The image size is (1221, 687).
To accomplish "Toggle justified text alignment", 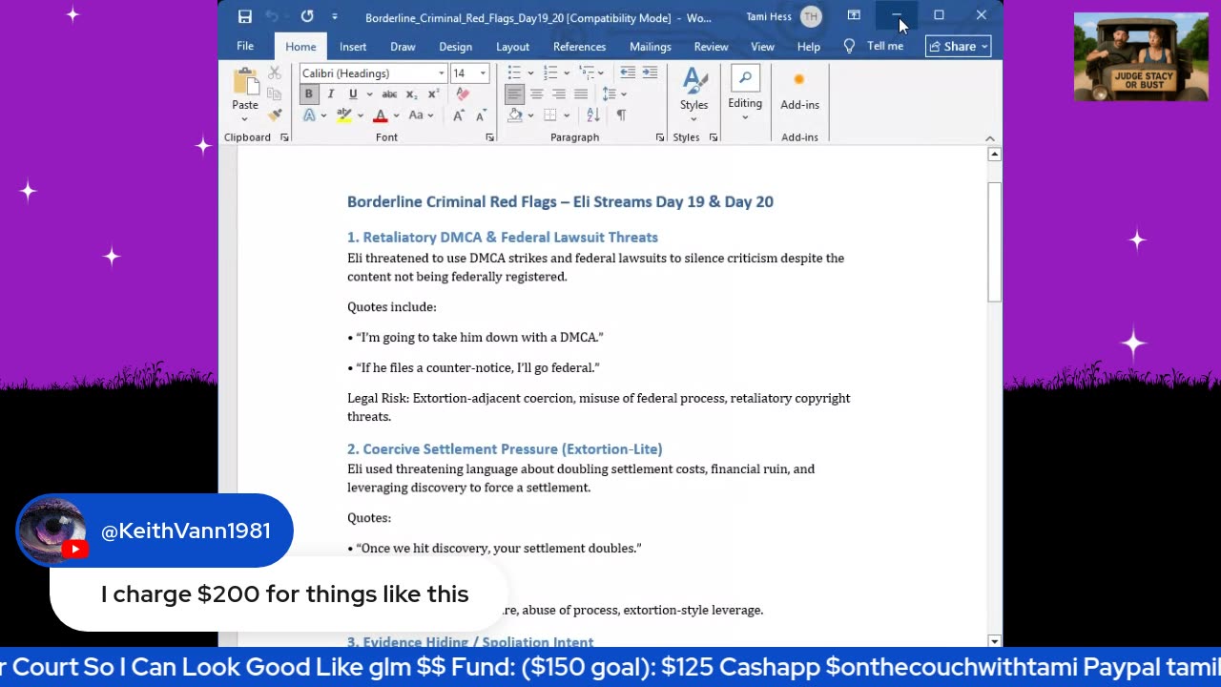I will (x=580, y=94).
